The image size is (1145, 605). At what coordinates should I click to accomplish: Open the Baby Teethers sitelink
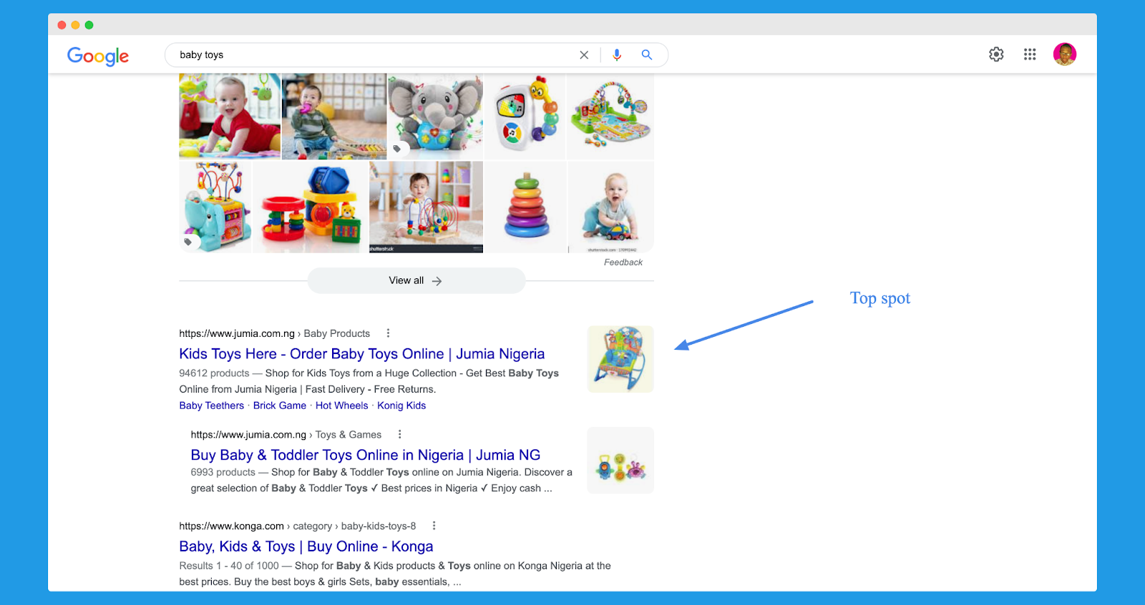point(212,405)
